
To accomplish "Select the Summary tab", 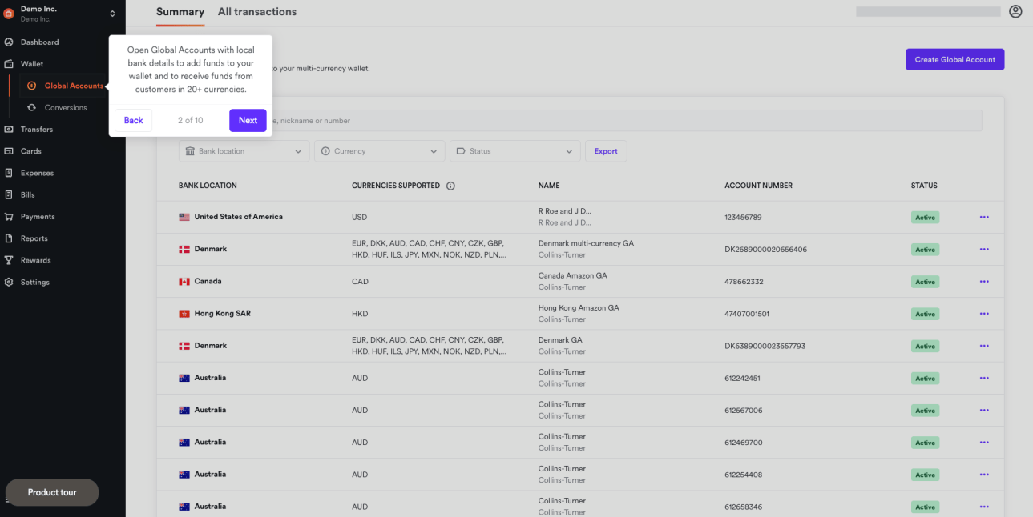I will (x=180, y=11).
